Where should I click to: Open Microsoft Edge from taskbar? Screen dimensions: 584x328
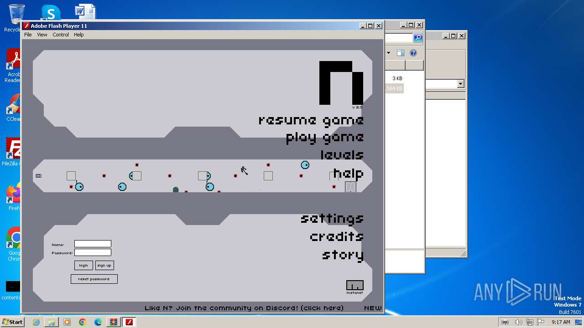(98, 322)
